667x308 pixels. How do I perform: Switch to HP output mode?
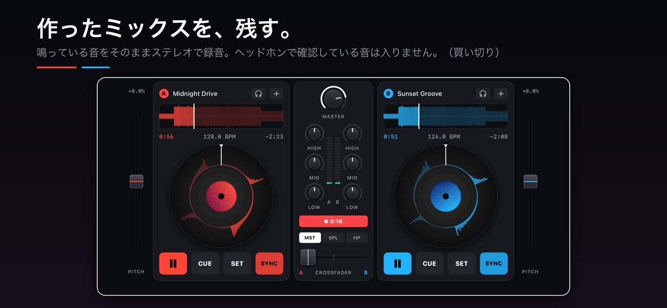[357, 238]
